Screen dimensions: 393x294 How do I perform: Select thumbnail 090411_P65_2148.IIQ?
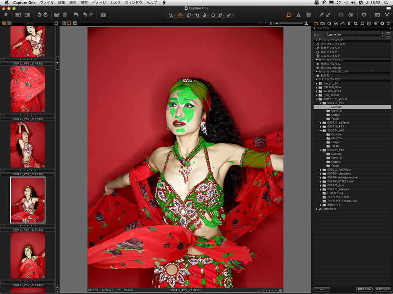27,144
